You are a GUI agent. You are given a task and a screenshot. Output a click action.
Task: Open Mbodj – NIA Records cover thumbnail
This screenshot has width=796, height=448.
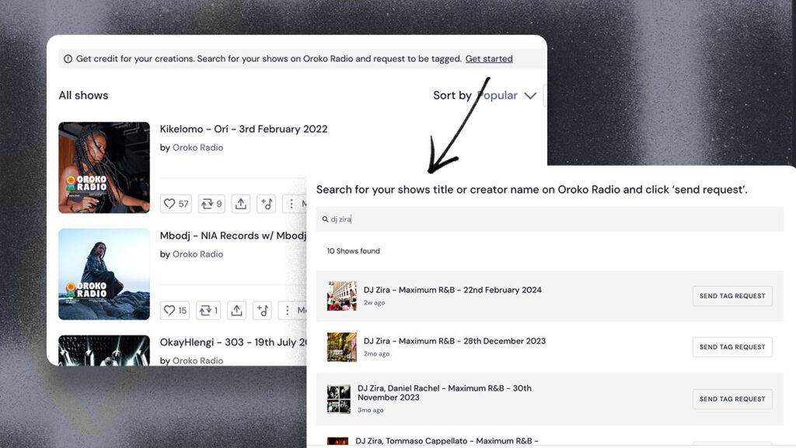coord(104,275)
